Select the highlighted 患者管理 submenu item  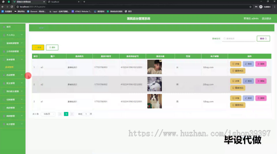coord(9,67)
